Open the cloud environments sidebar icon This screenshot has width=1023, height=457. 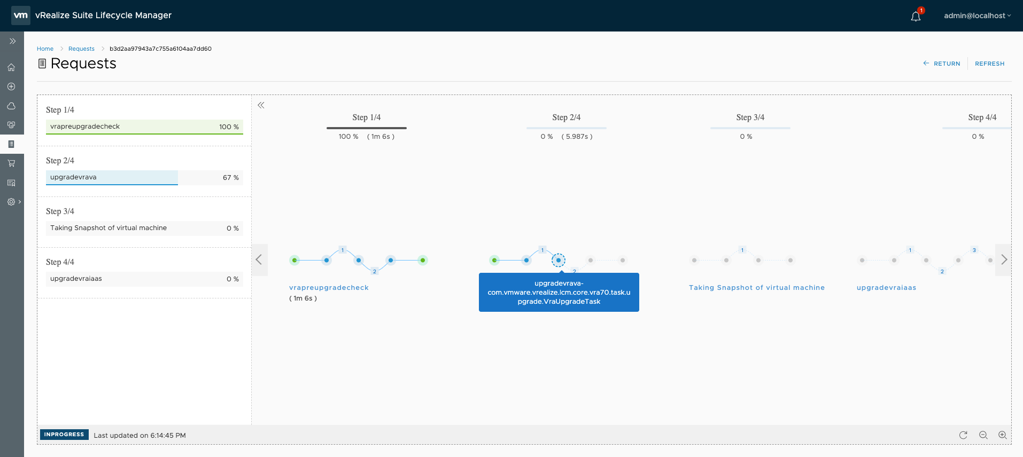pyautogui.click(x=11, y=106)
